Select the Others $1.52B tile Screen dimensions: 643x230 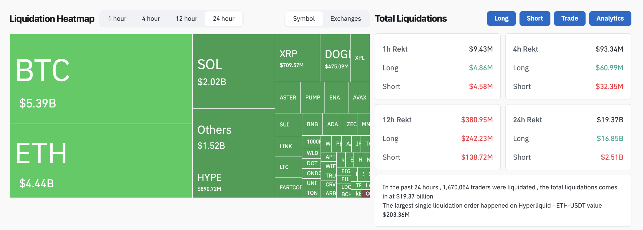[234, 137]
